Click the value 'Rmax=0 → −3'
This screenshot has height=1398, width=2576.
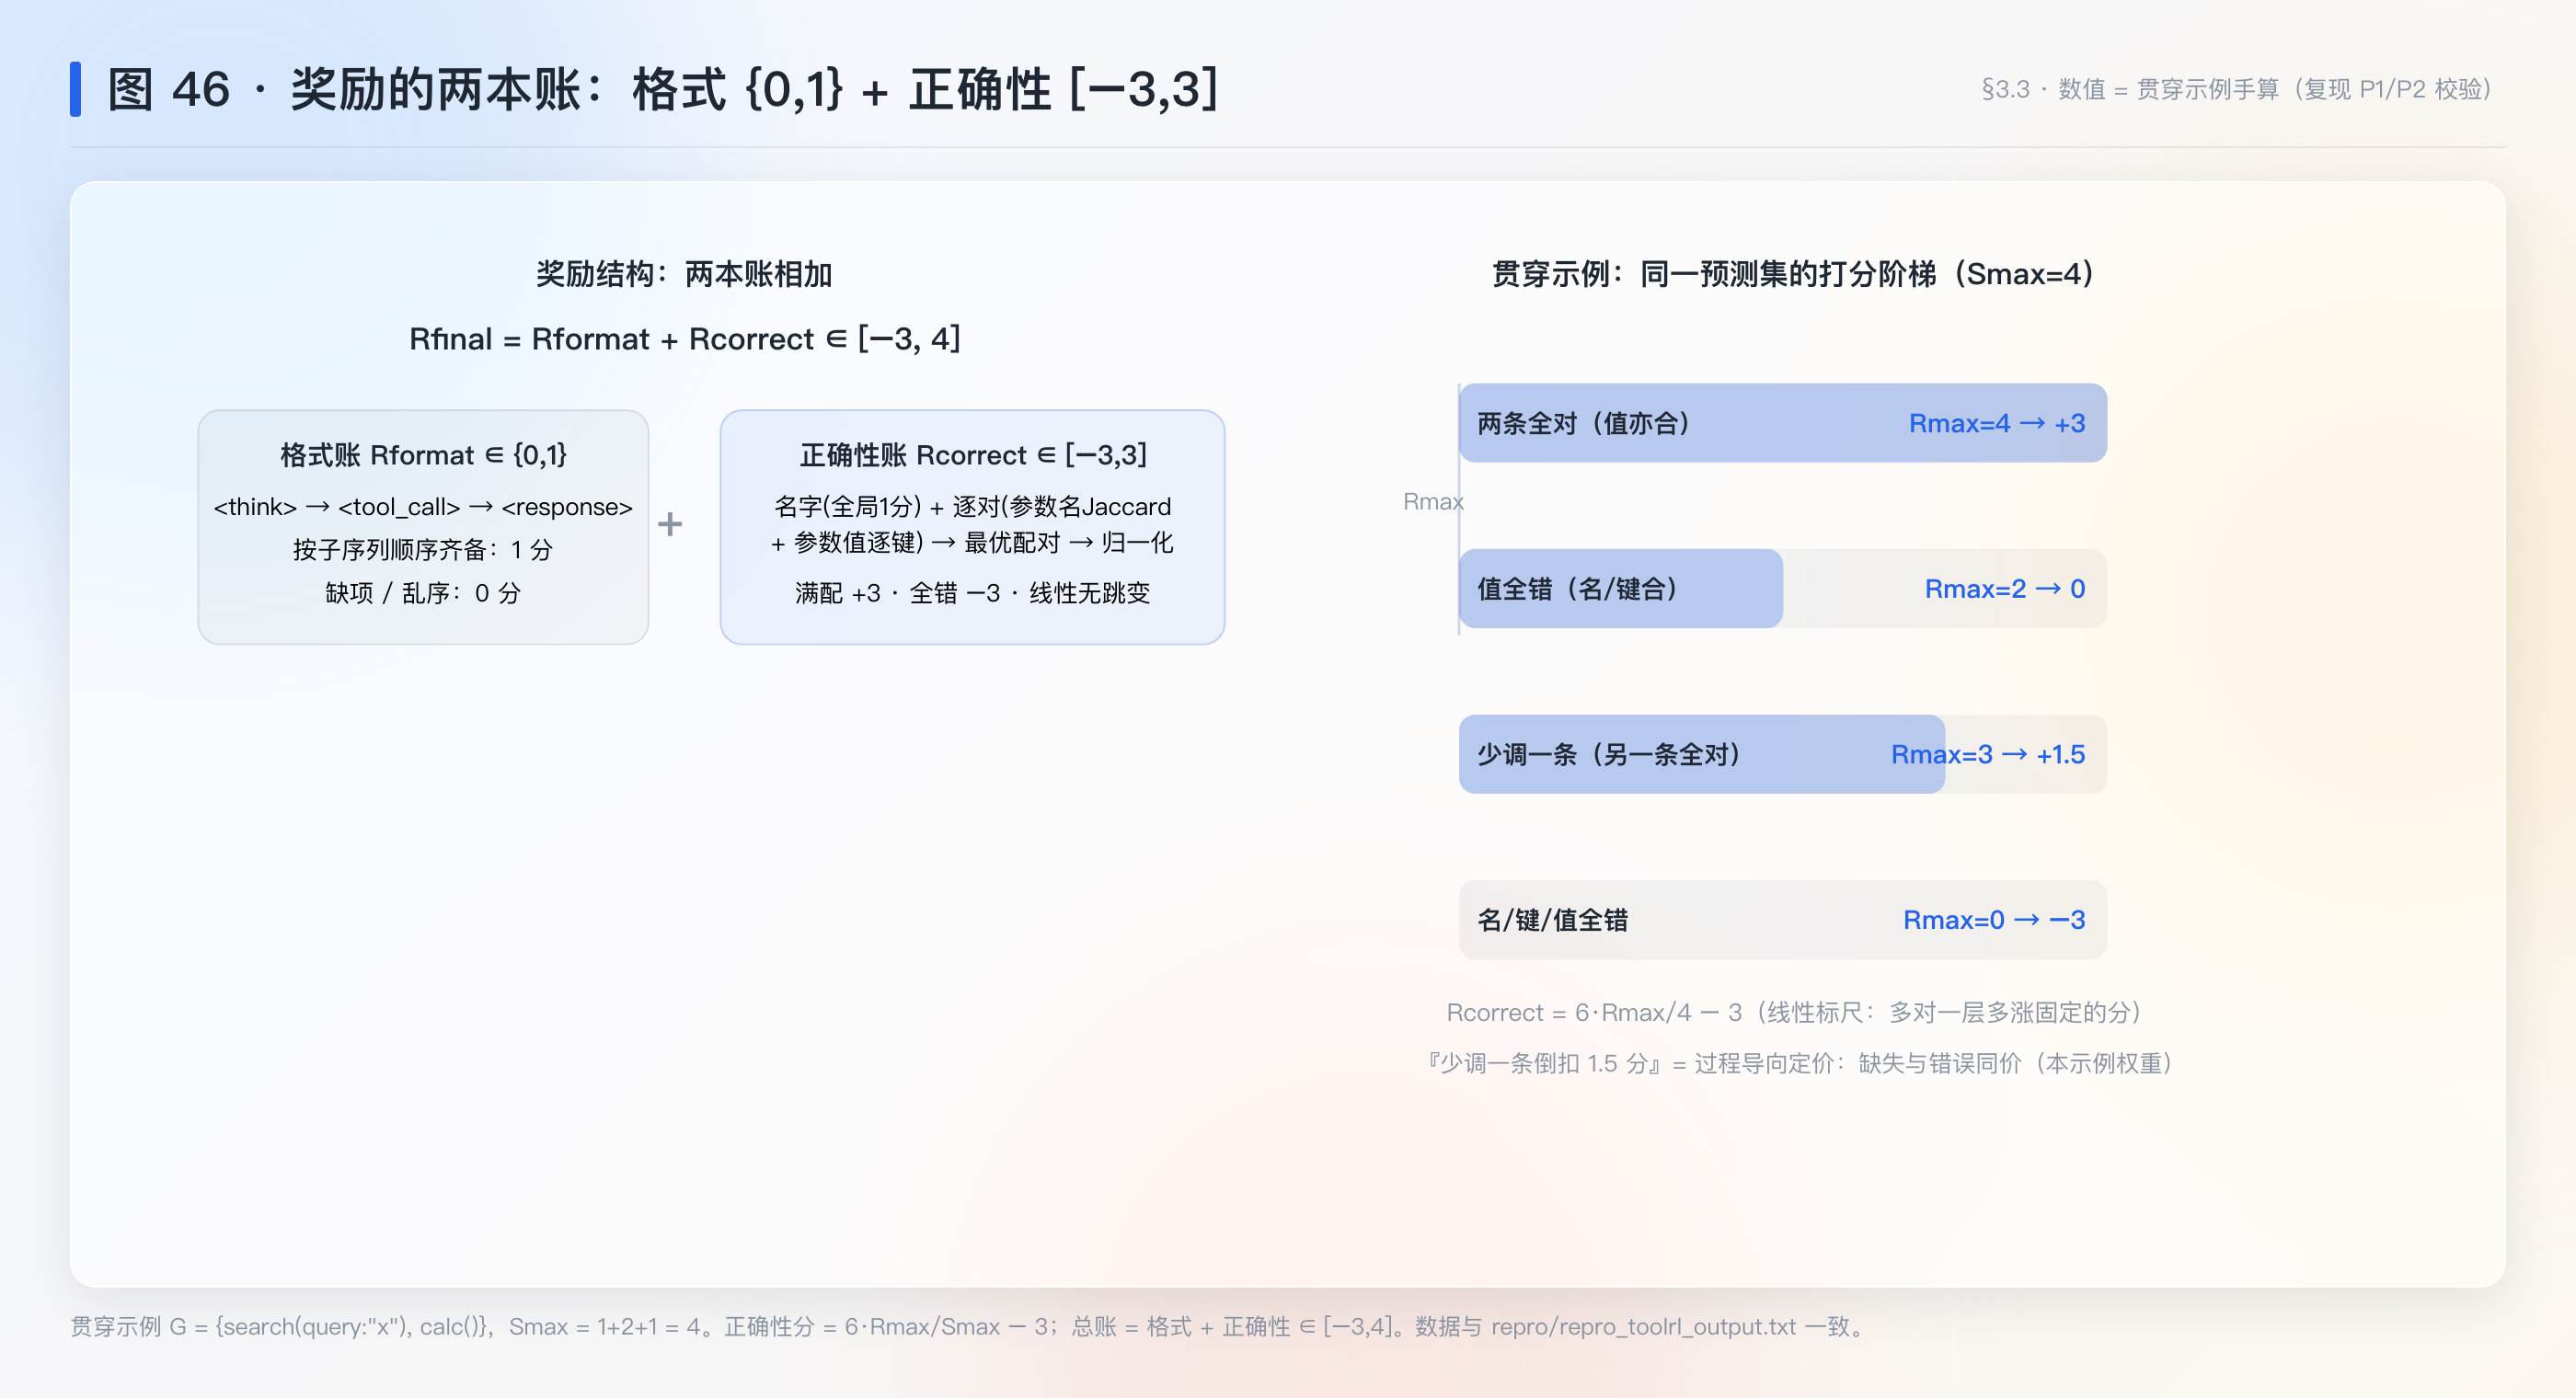pos(1994,920)
